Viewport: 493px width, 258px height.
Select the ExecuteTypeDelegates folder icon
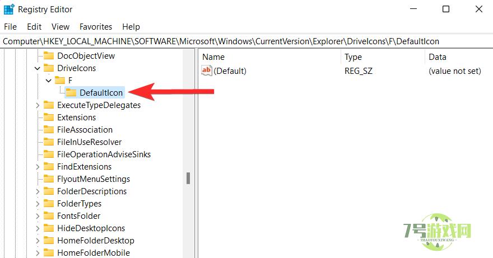coord(49,105)
